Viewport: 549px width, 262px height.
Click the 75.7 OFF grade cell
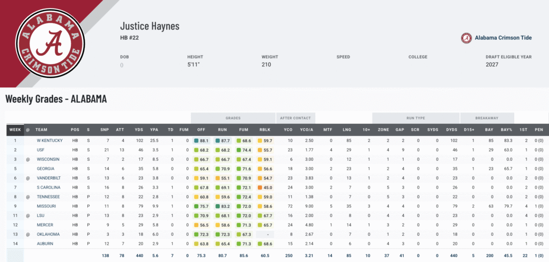(202, 206)
